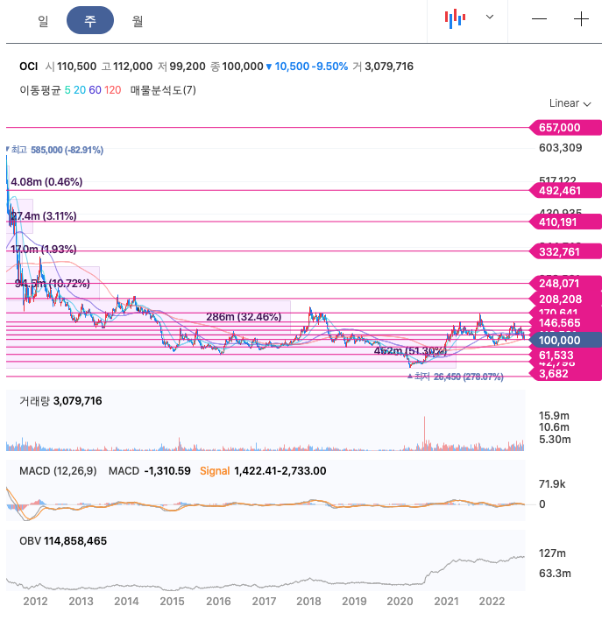Viewport: 609px width, 627px height.
Task: Zoom in with the plus icon
Action: [x=581, y=18]
